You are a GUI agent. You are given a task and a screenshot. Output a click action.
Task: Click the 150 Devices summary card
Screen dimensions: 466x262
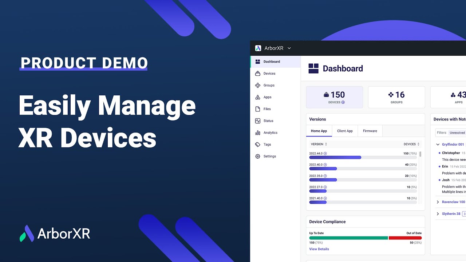(334, 97)
